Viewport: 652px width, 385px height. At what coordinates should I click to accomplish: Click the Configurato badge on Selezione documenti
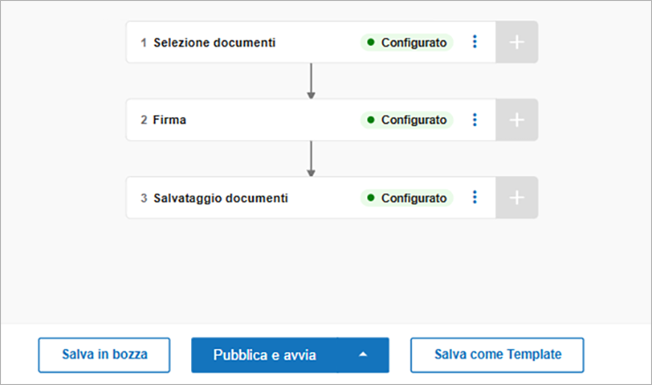(x=407, y=42)
